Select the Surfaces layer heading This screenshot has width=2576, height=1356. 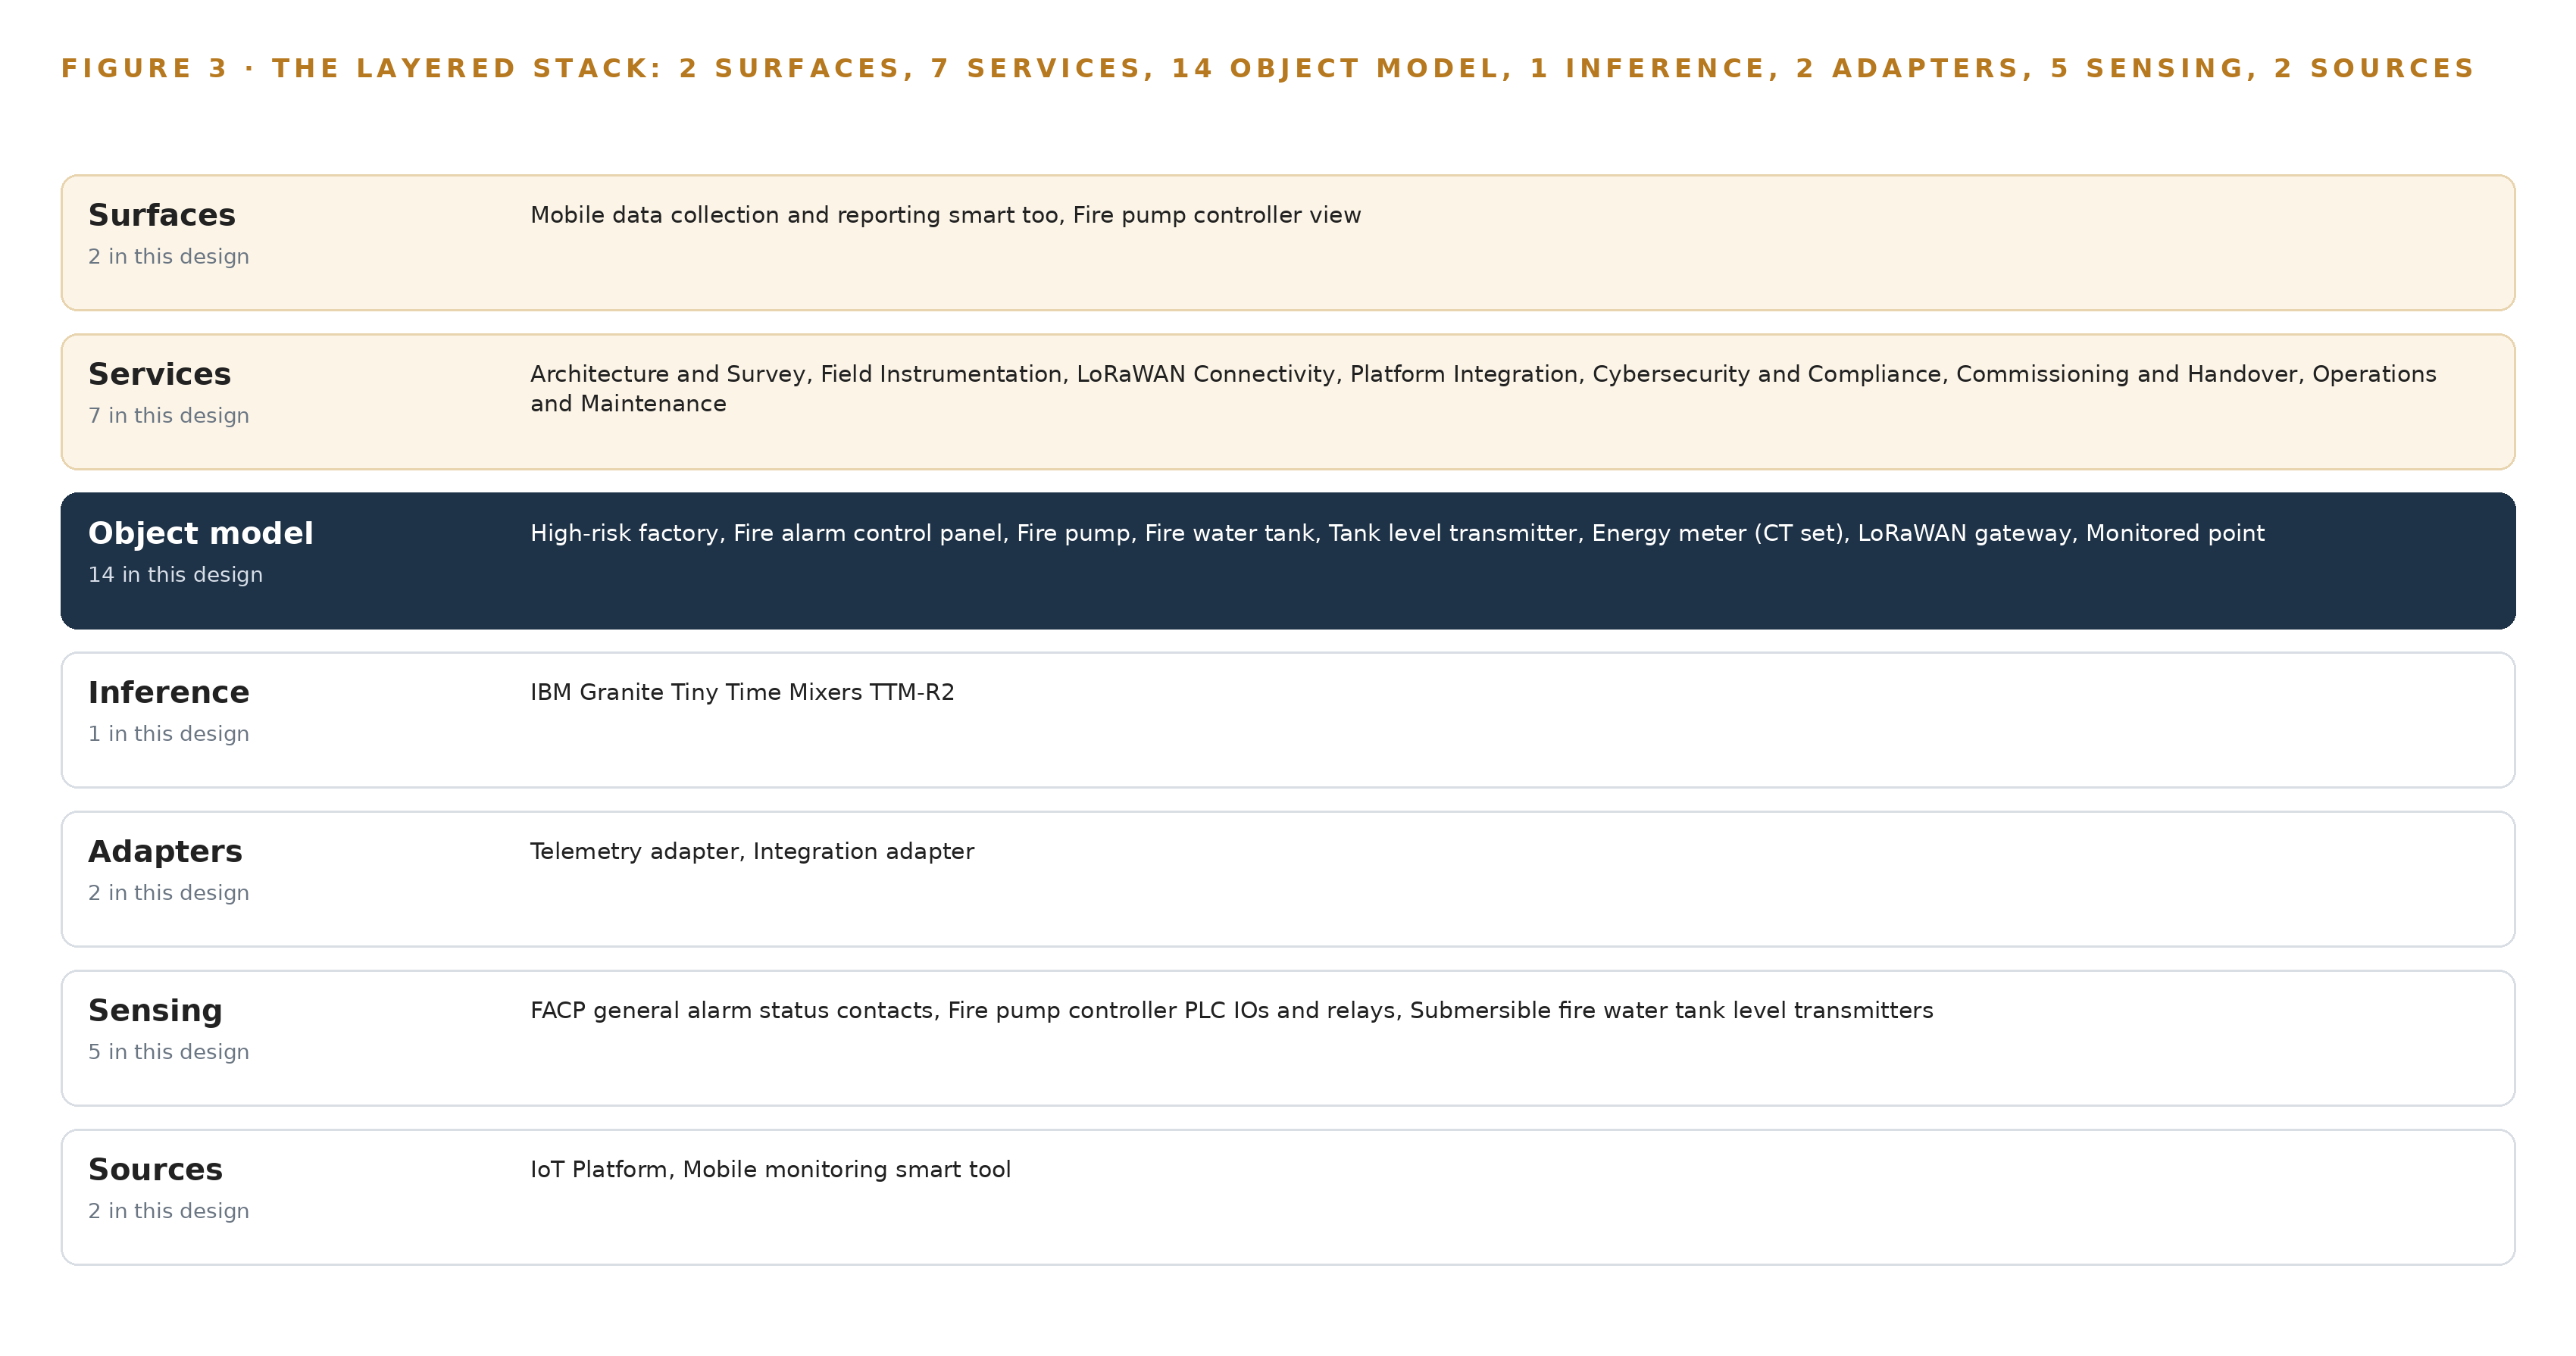(162, 215)
